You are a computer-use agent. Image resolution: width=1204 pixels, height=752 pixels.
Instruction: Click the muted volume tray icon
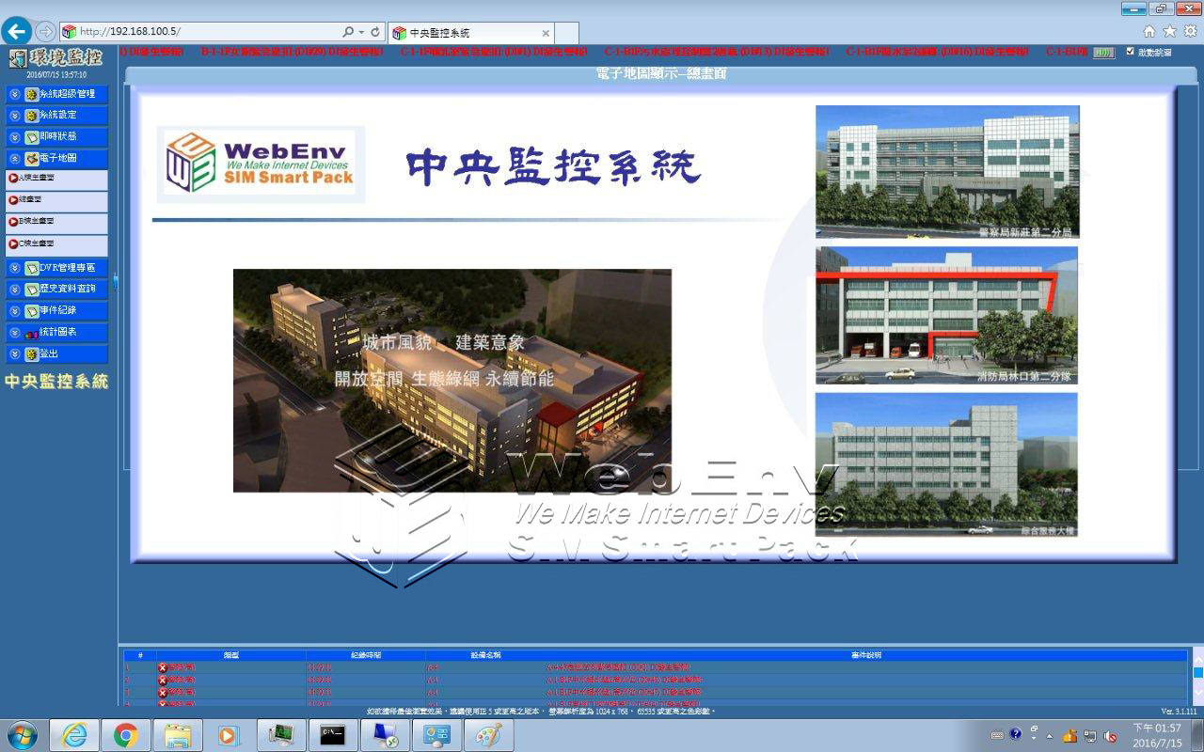[x=1110, y=735]
